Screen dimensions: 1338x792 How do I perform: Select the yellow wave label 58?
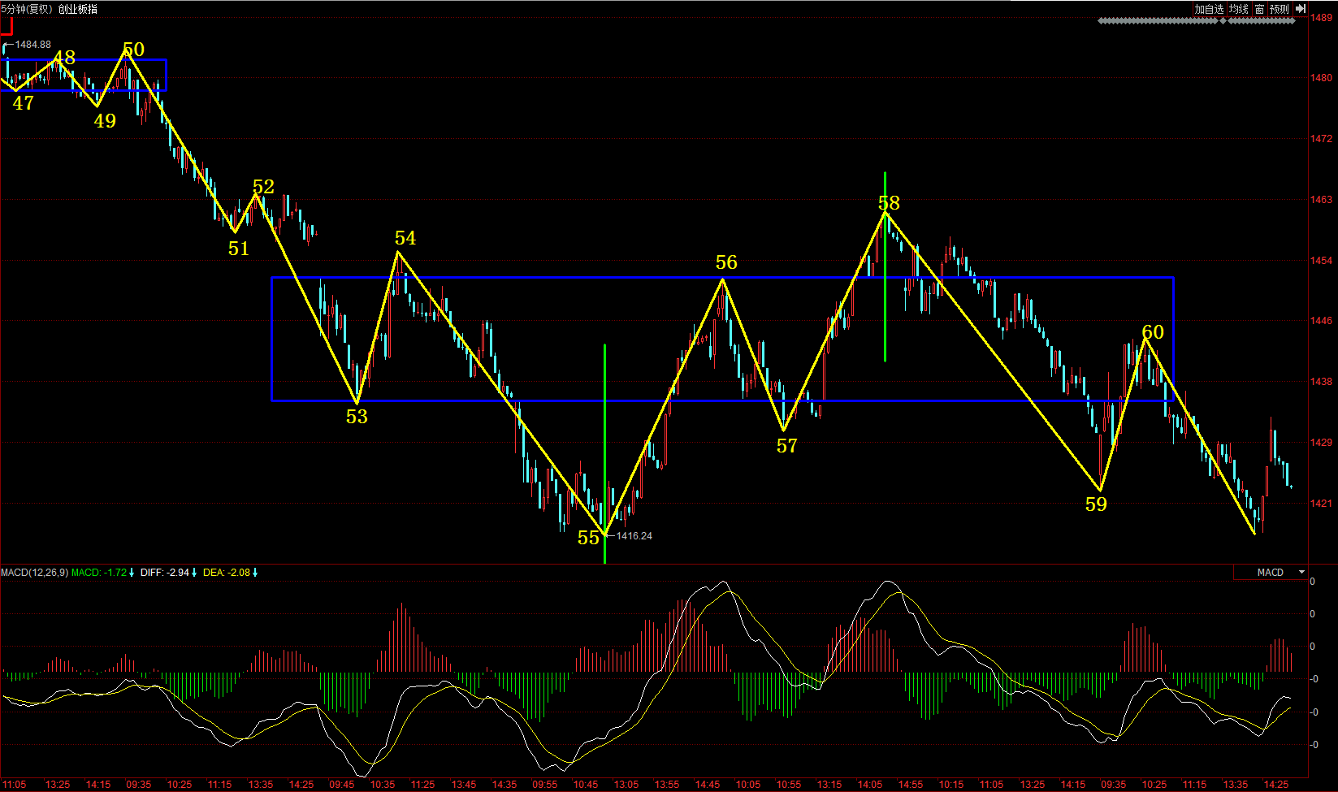click(x=889, y=203)
